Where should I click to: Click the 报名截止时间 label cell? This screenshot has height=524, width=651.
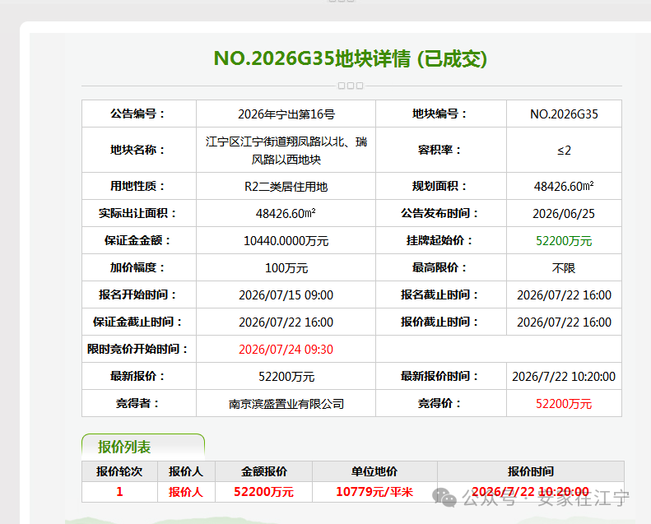pos(441,294)
